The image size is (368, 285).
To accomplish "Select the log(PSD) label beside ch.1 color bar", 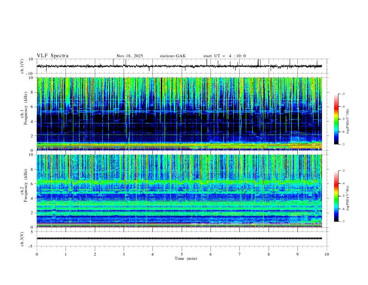I will 348,122.
